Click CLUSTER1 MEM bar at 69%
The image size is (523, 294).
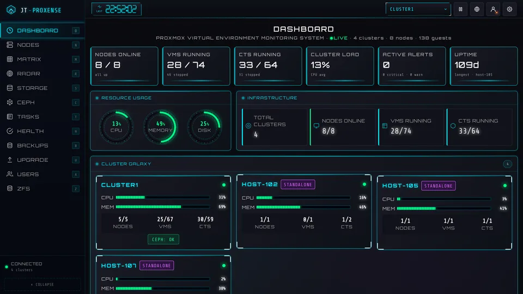[163, 207]
